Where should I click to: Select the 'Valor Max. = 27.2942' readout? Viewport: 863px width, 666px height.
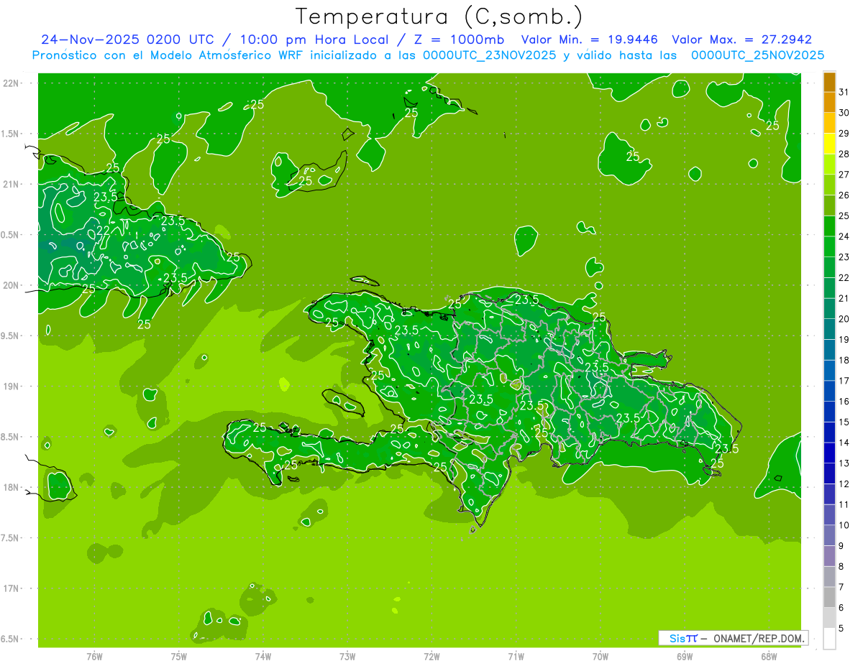point(741,40)
